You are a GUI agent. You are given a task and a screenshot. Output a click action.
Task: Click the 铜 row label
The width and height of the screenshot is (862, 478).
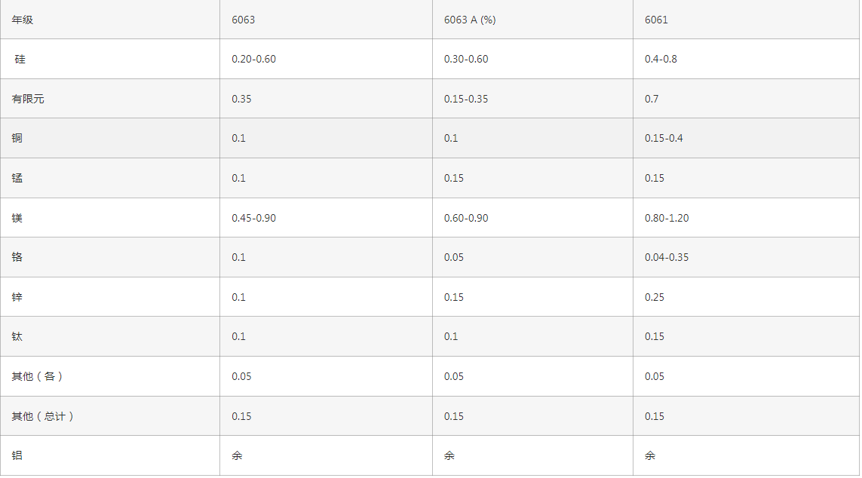17,138
